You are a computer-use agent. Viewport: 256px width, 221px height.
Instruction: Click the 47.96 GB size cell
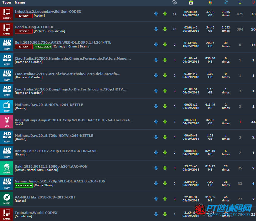coord(210,14)
